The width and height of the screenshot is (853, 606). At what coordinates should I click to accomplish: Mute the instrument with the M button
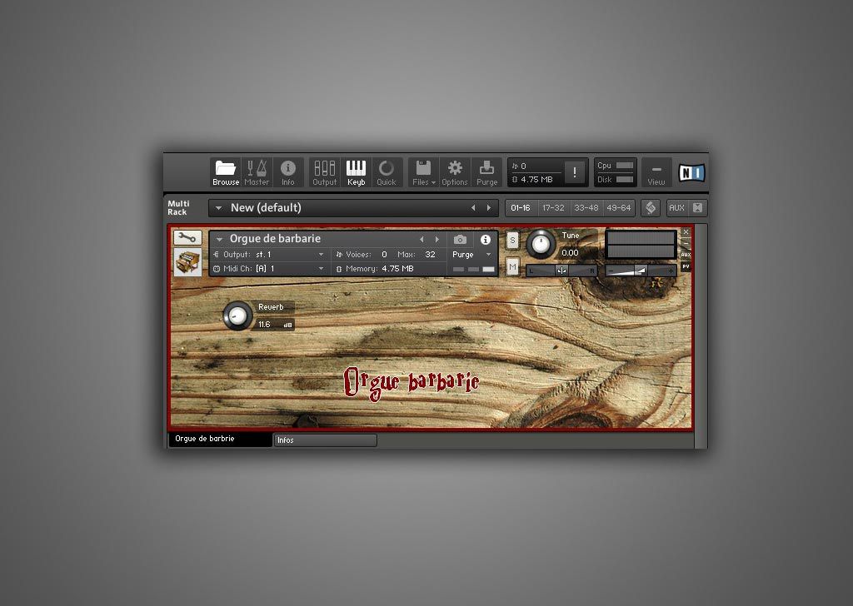512,267
